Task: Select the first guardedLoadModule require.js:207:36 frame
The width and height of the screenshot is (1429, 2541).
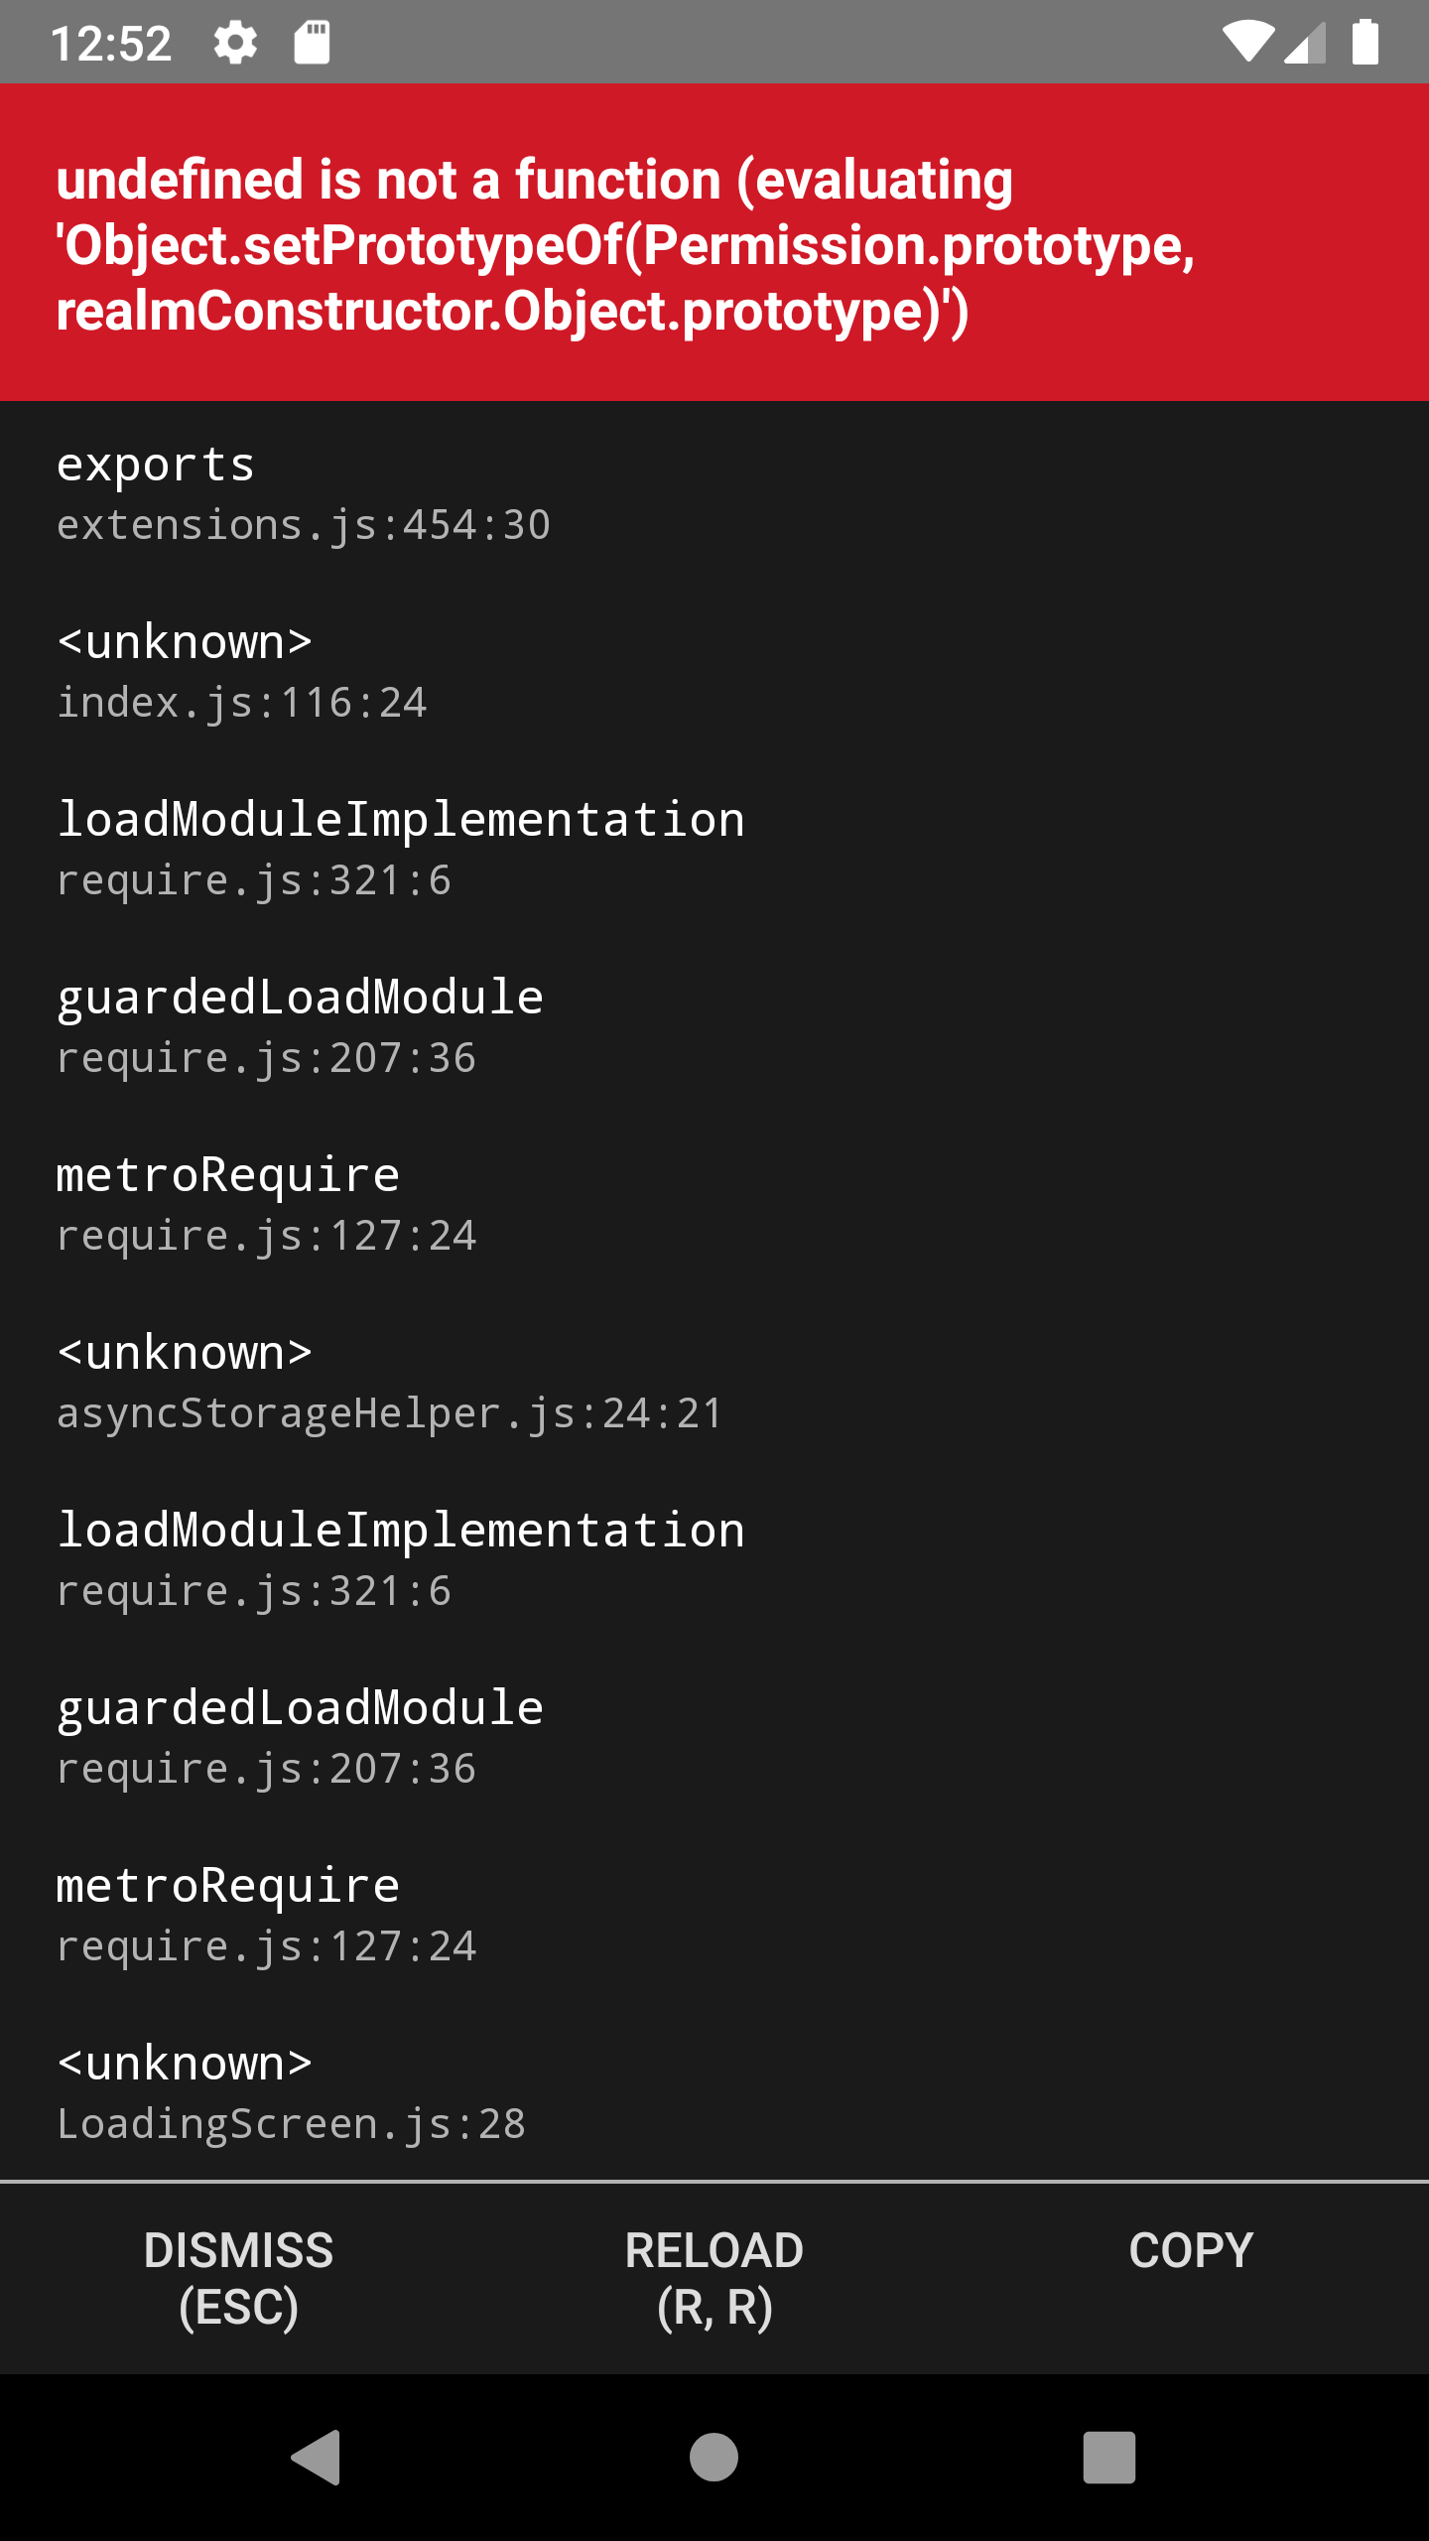Action: pyautogui.click(x=300, y=1027)
